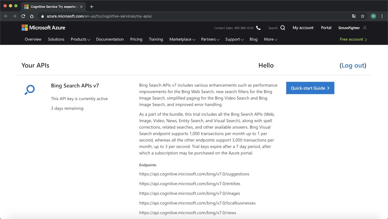Expand the Support dropdown menu
The height and width of the screenshot is (219, 388).
[234, 40]
